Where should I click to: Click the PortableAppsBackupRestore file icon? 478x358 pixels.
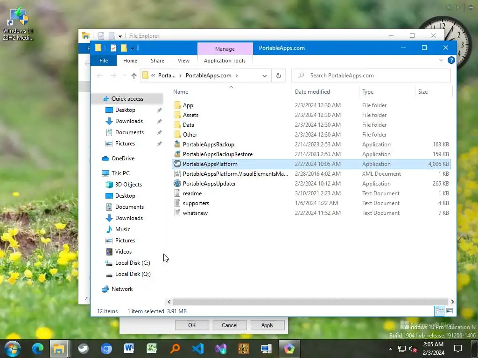[x=177, y=154]
